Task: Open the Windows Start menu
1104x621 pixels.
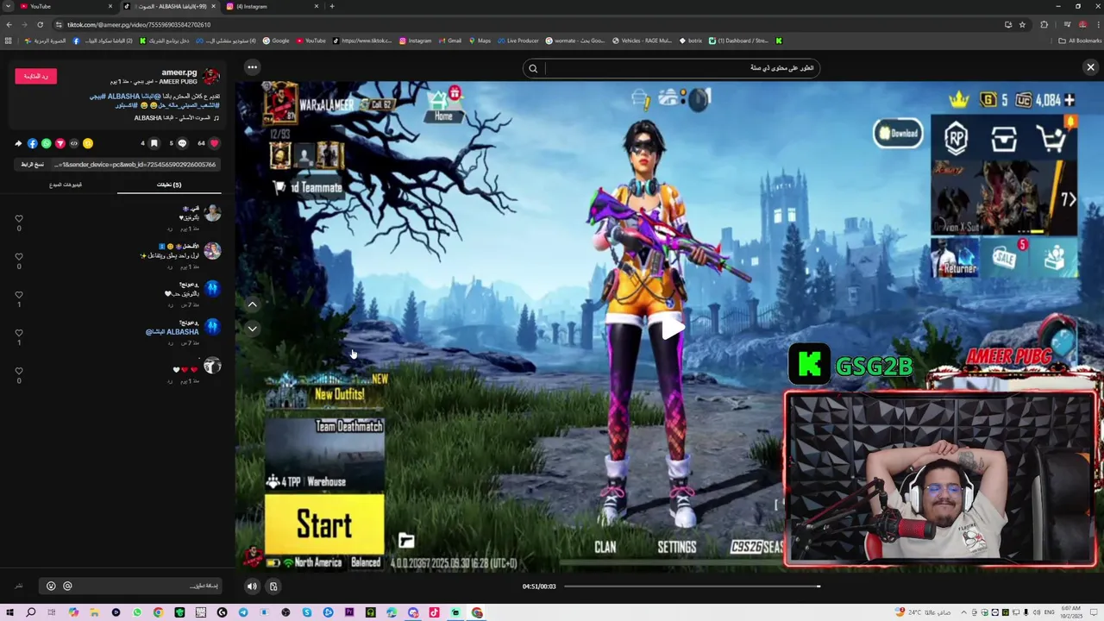Action: point(9,612)
